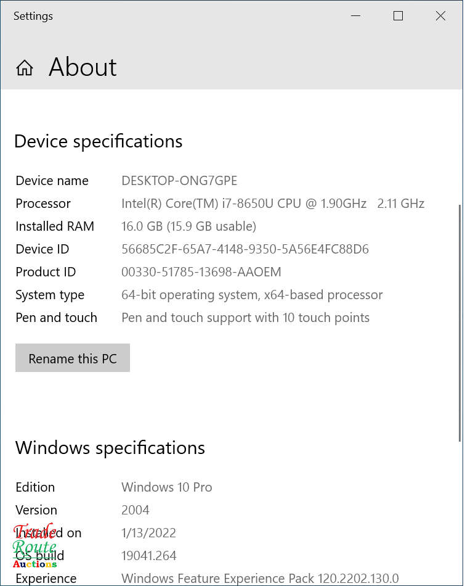Click the System type row
Screen dimensions: 465x586
tap(50, 295)
